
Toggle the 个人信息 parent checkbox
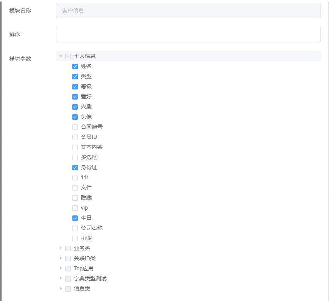coord(68,56)
